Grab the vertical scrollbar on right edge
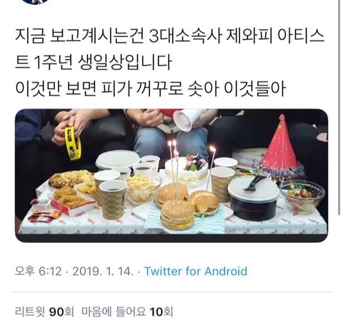Viewport: 343px width, 323px height. pos(339,107)
